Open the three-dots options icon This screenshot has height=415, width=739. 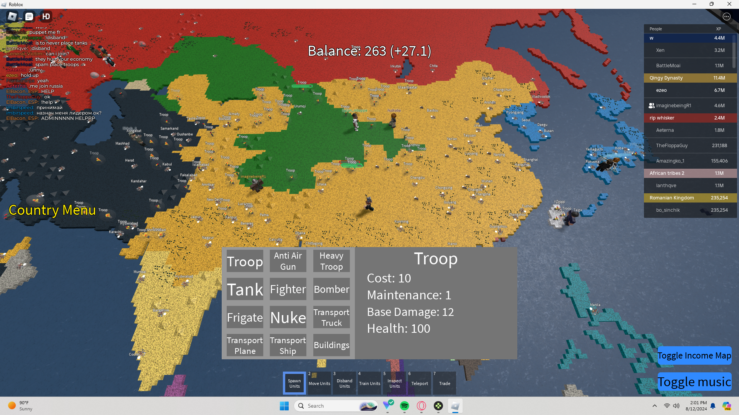coord(726,17)
